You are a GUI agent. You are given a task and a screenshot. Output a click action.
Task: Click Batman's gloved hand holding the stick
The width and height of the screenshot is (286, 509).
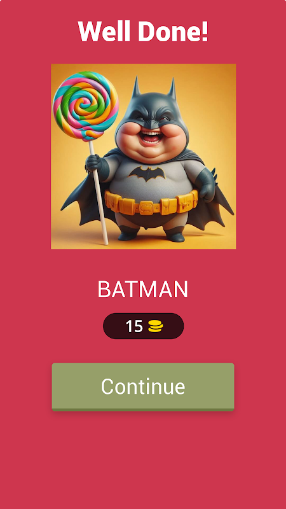[95, 164]
